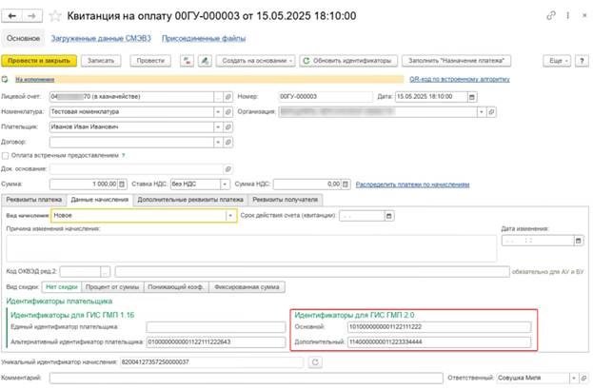
Task: Click the Обновить идентификаторы button
Action: coord(348,61)
